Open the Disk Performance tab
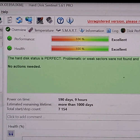 130,31
